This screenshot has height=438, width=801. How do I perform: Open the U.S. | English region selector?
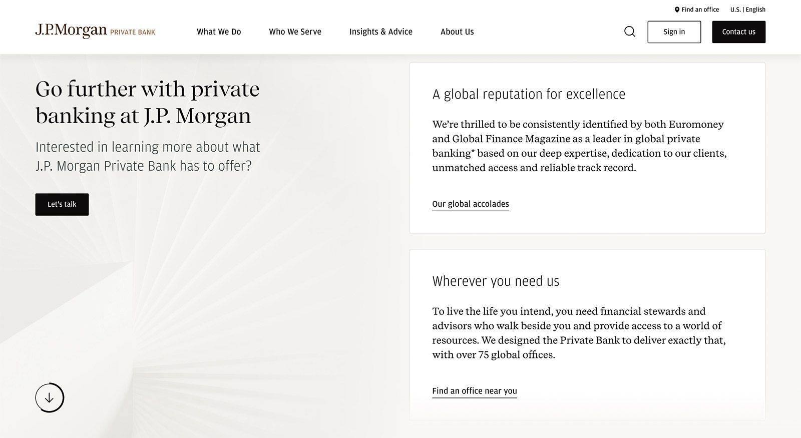pyautogui.click(x=747, y=10)
